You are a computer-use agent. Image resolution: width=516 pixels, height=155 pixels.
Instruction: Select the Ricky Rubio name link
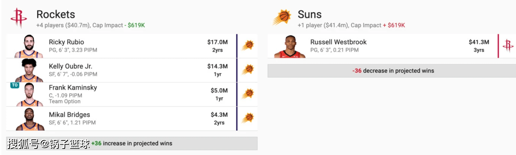(66, 42)
